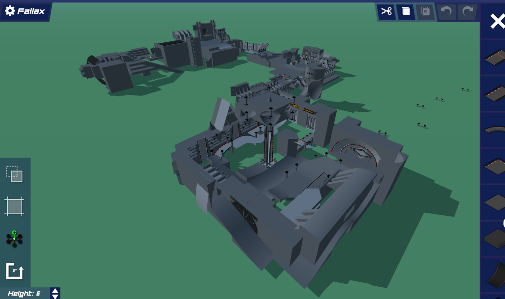Screen dimensions: 505x299
Task: Open settings via the Fallax gear button
Action: (x=25, y=11)
